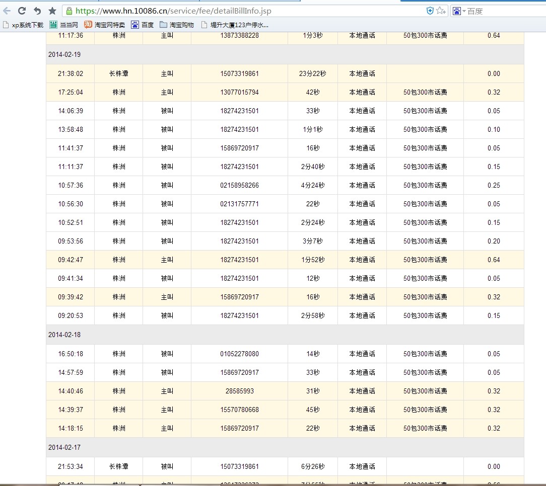Click the 2014-02-19 date header row

click(64, 54)
